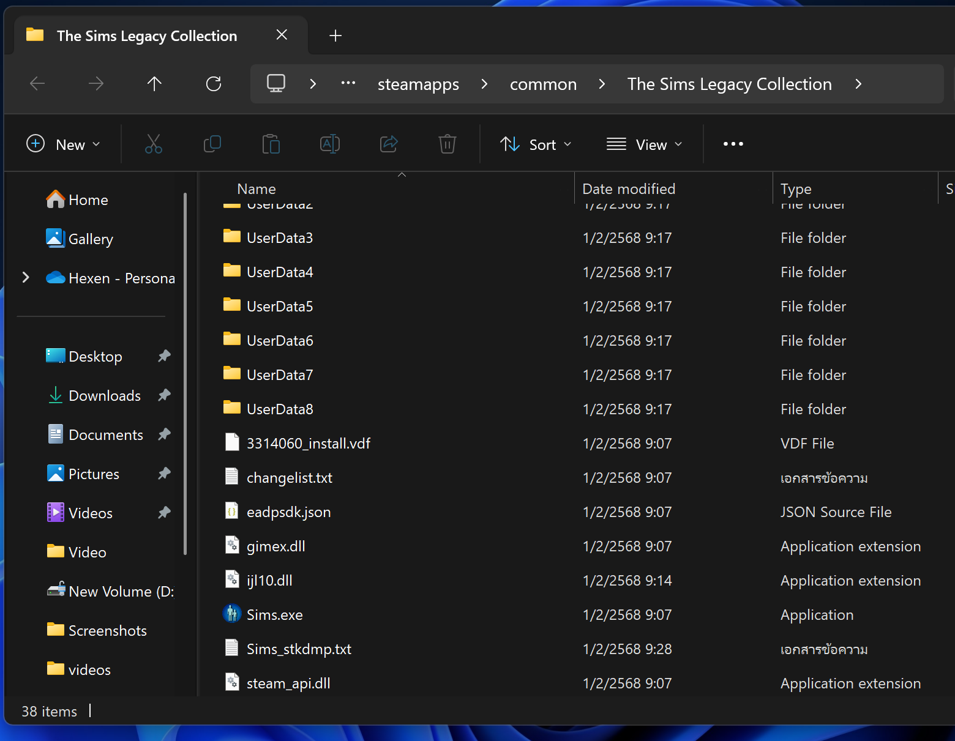This screenshot has height=741, width=955.
Task: Click the navigation pane scrollbar
Action: [x=185, y=374]
